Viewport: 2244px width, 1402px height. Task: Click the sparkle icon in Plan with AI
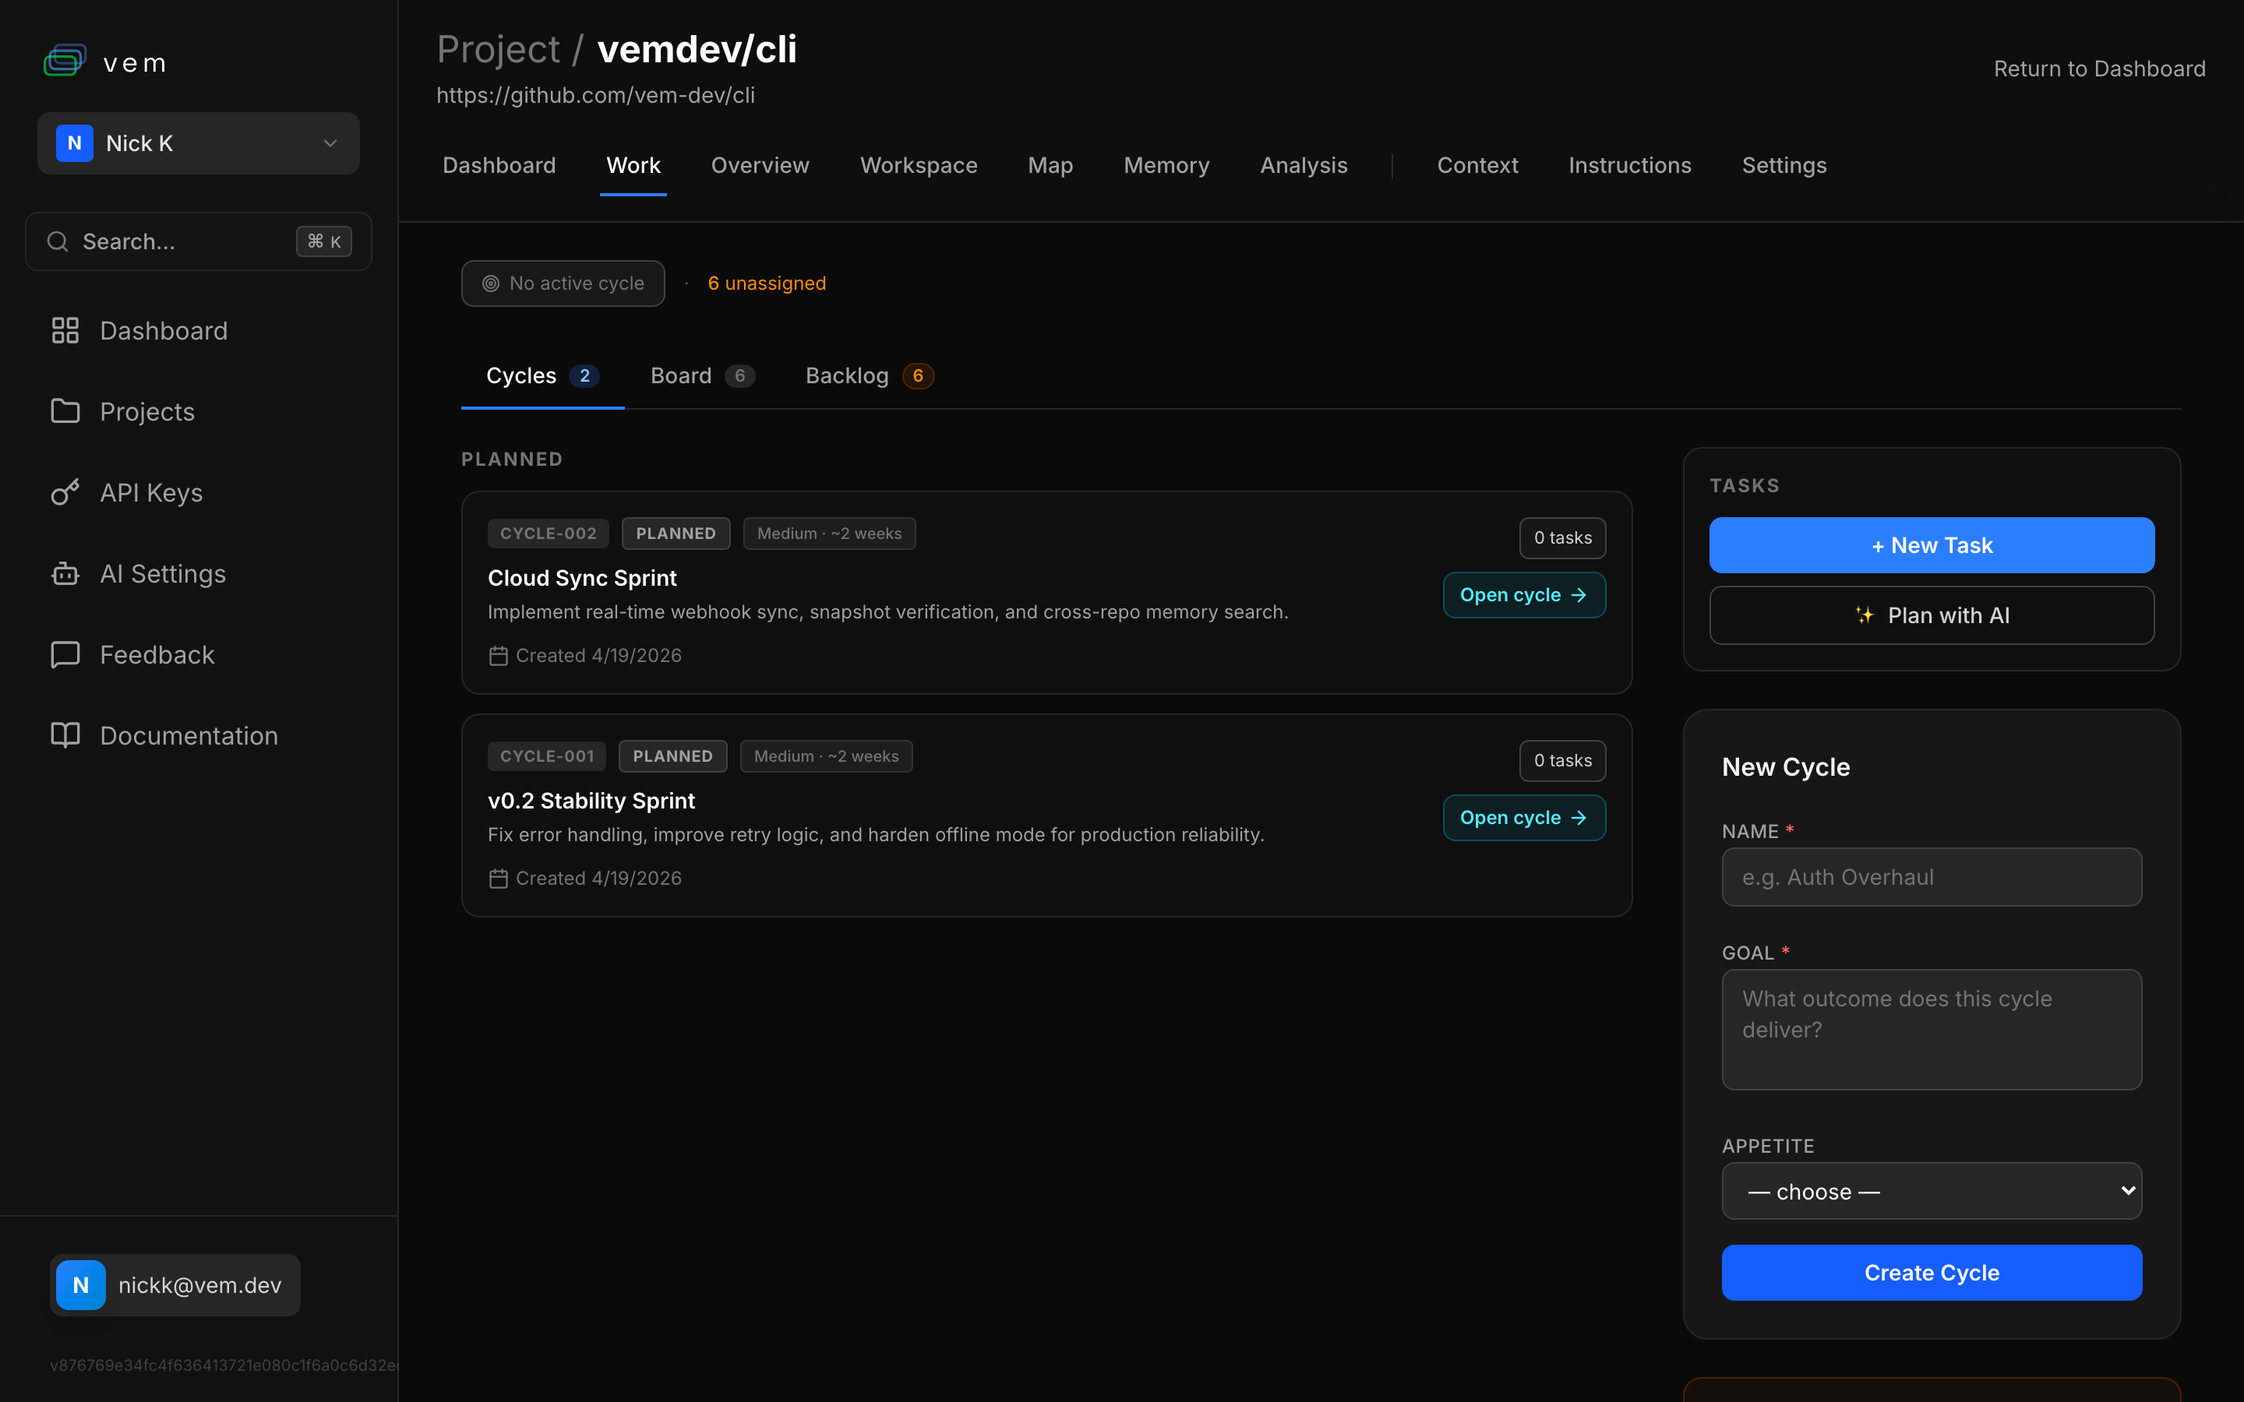(x=1864, y=615)
